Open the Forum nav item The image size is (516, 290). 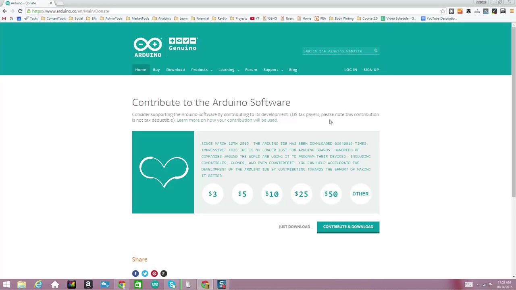[251, 70]
